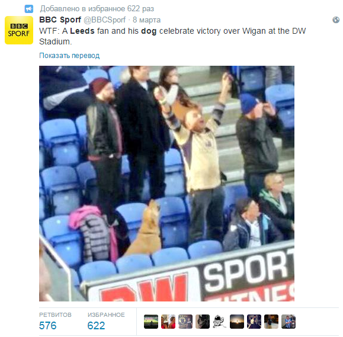The height and width of the screenshot is (337, 343).
Task: Click the globe icon beside the tweet
Action: pos(336,20)
